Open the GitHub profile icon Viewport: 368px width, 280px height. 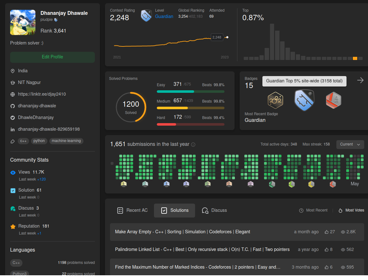[x=12, y=106]
